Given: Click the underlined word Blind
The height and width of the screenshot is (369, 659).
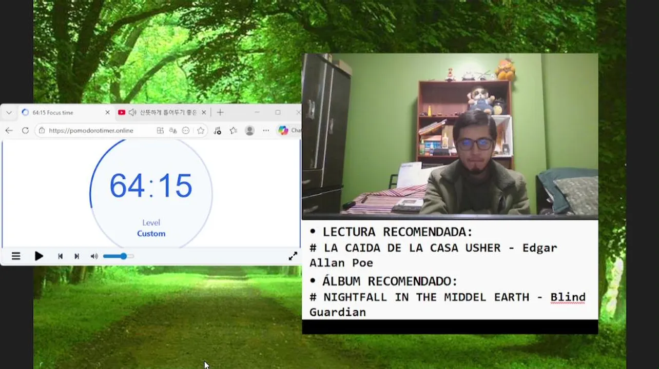Looking at the screenshot, I should point(568,298).
